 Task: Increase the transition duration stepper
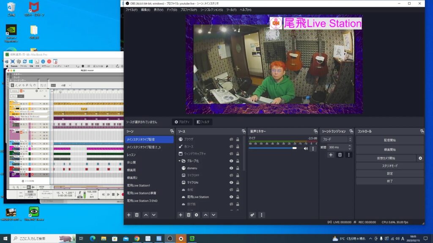[x=350, y=146]
